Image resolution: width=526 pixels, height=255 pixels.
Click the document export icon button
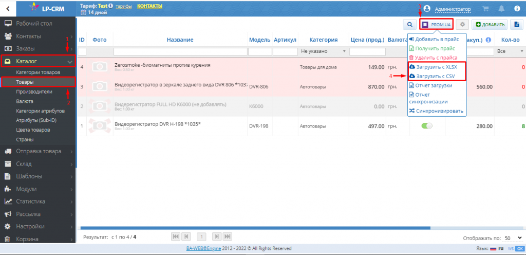517,25
